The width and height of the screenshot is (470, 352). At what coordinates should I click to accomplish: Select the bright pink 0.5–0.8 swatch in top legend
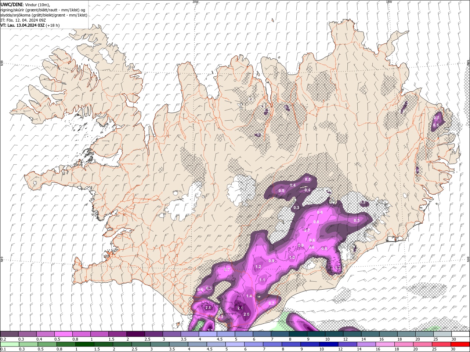[x=63, y=334]
